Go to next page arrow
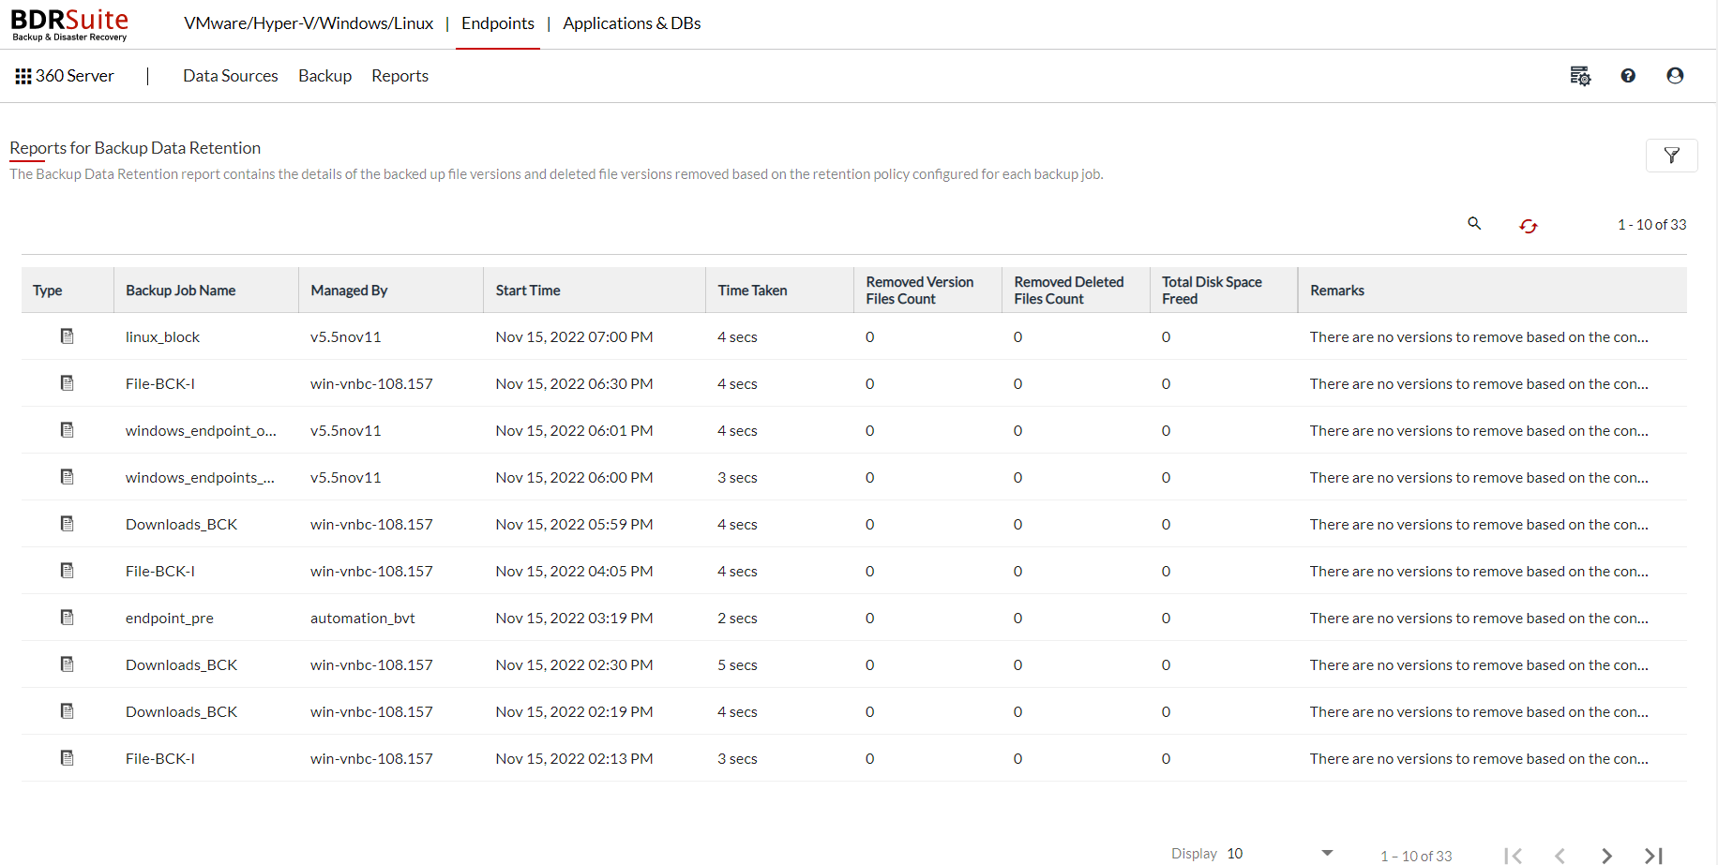The height and width of the screenshot is (865, 1718). pyautogui.click(x=1606, y=856)
